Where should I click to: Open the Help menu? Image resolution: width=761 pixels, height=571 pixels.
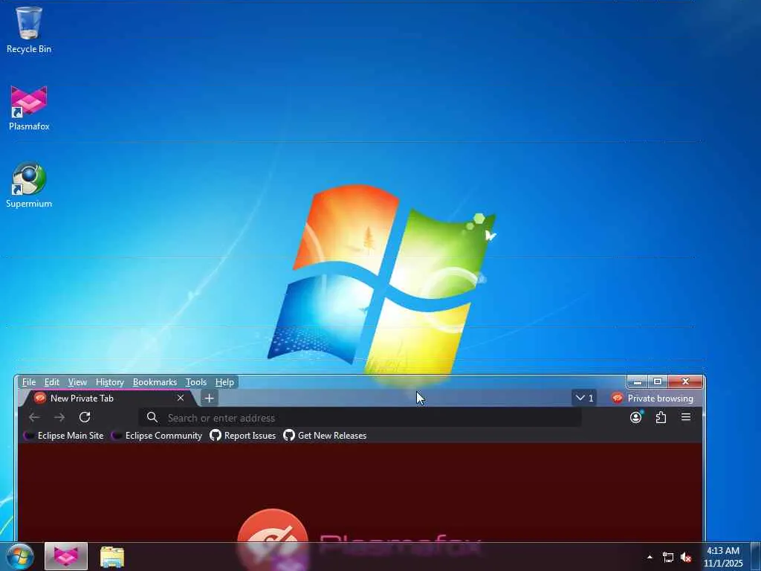click(x=224, y=382)
